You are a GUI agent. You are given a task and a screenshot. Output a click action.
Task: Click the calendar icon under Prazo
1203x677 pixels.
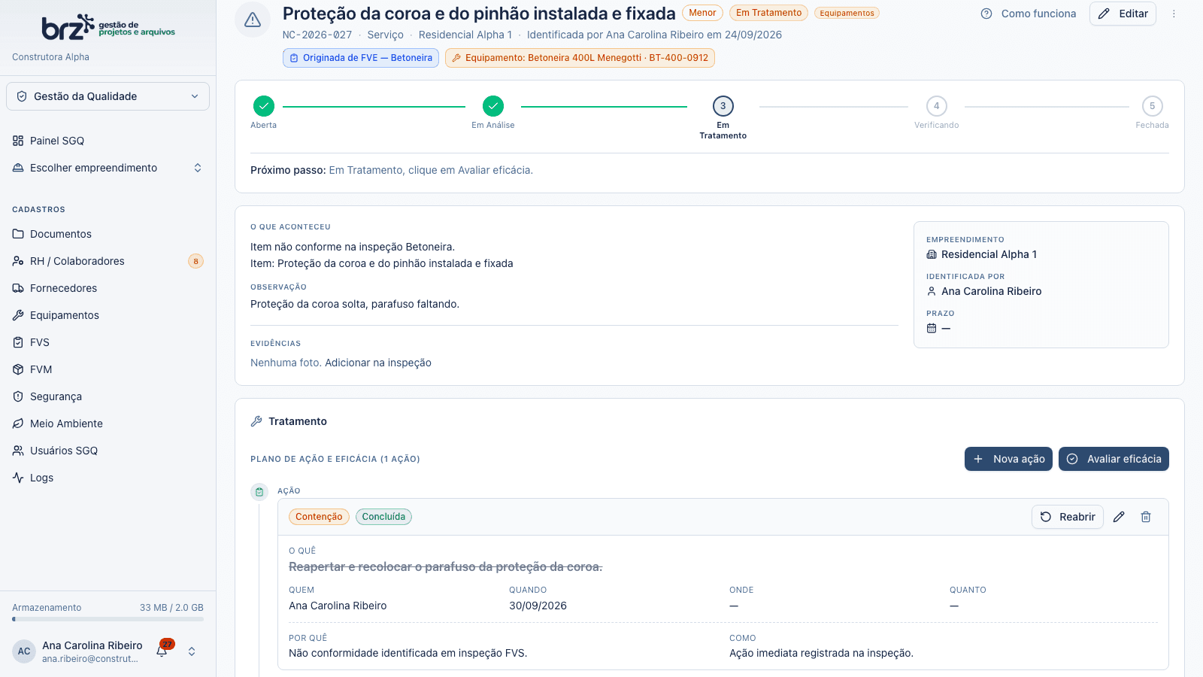(932, 328)
